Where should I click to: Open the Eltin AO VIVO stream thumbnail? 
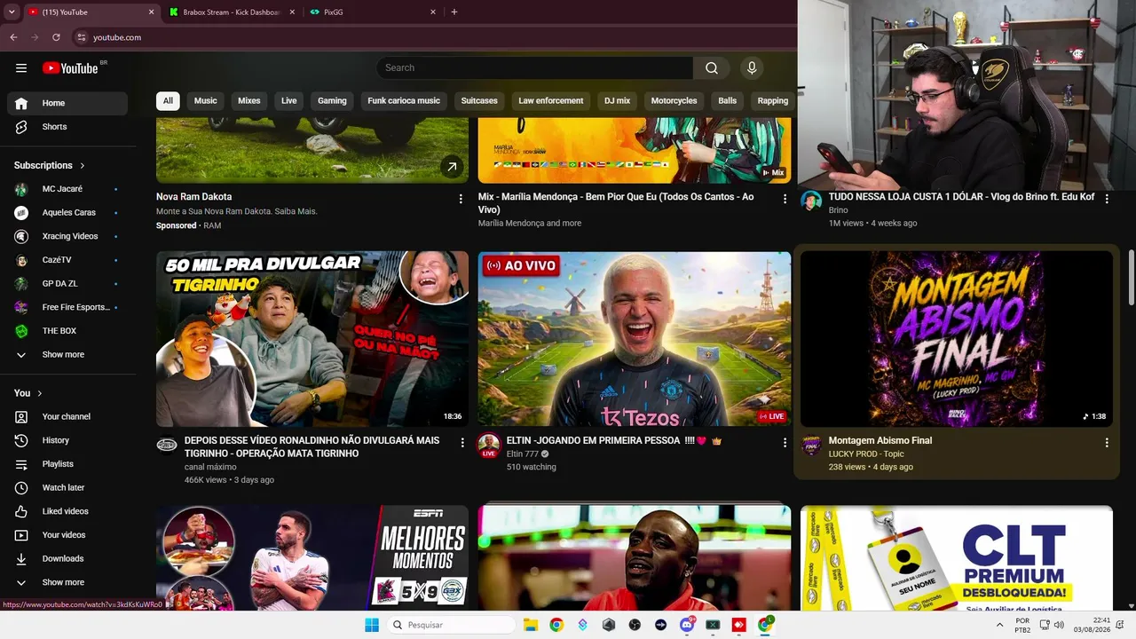tap(635, 339)
